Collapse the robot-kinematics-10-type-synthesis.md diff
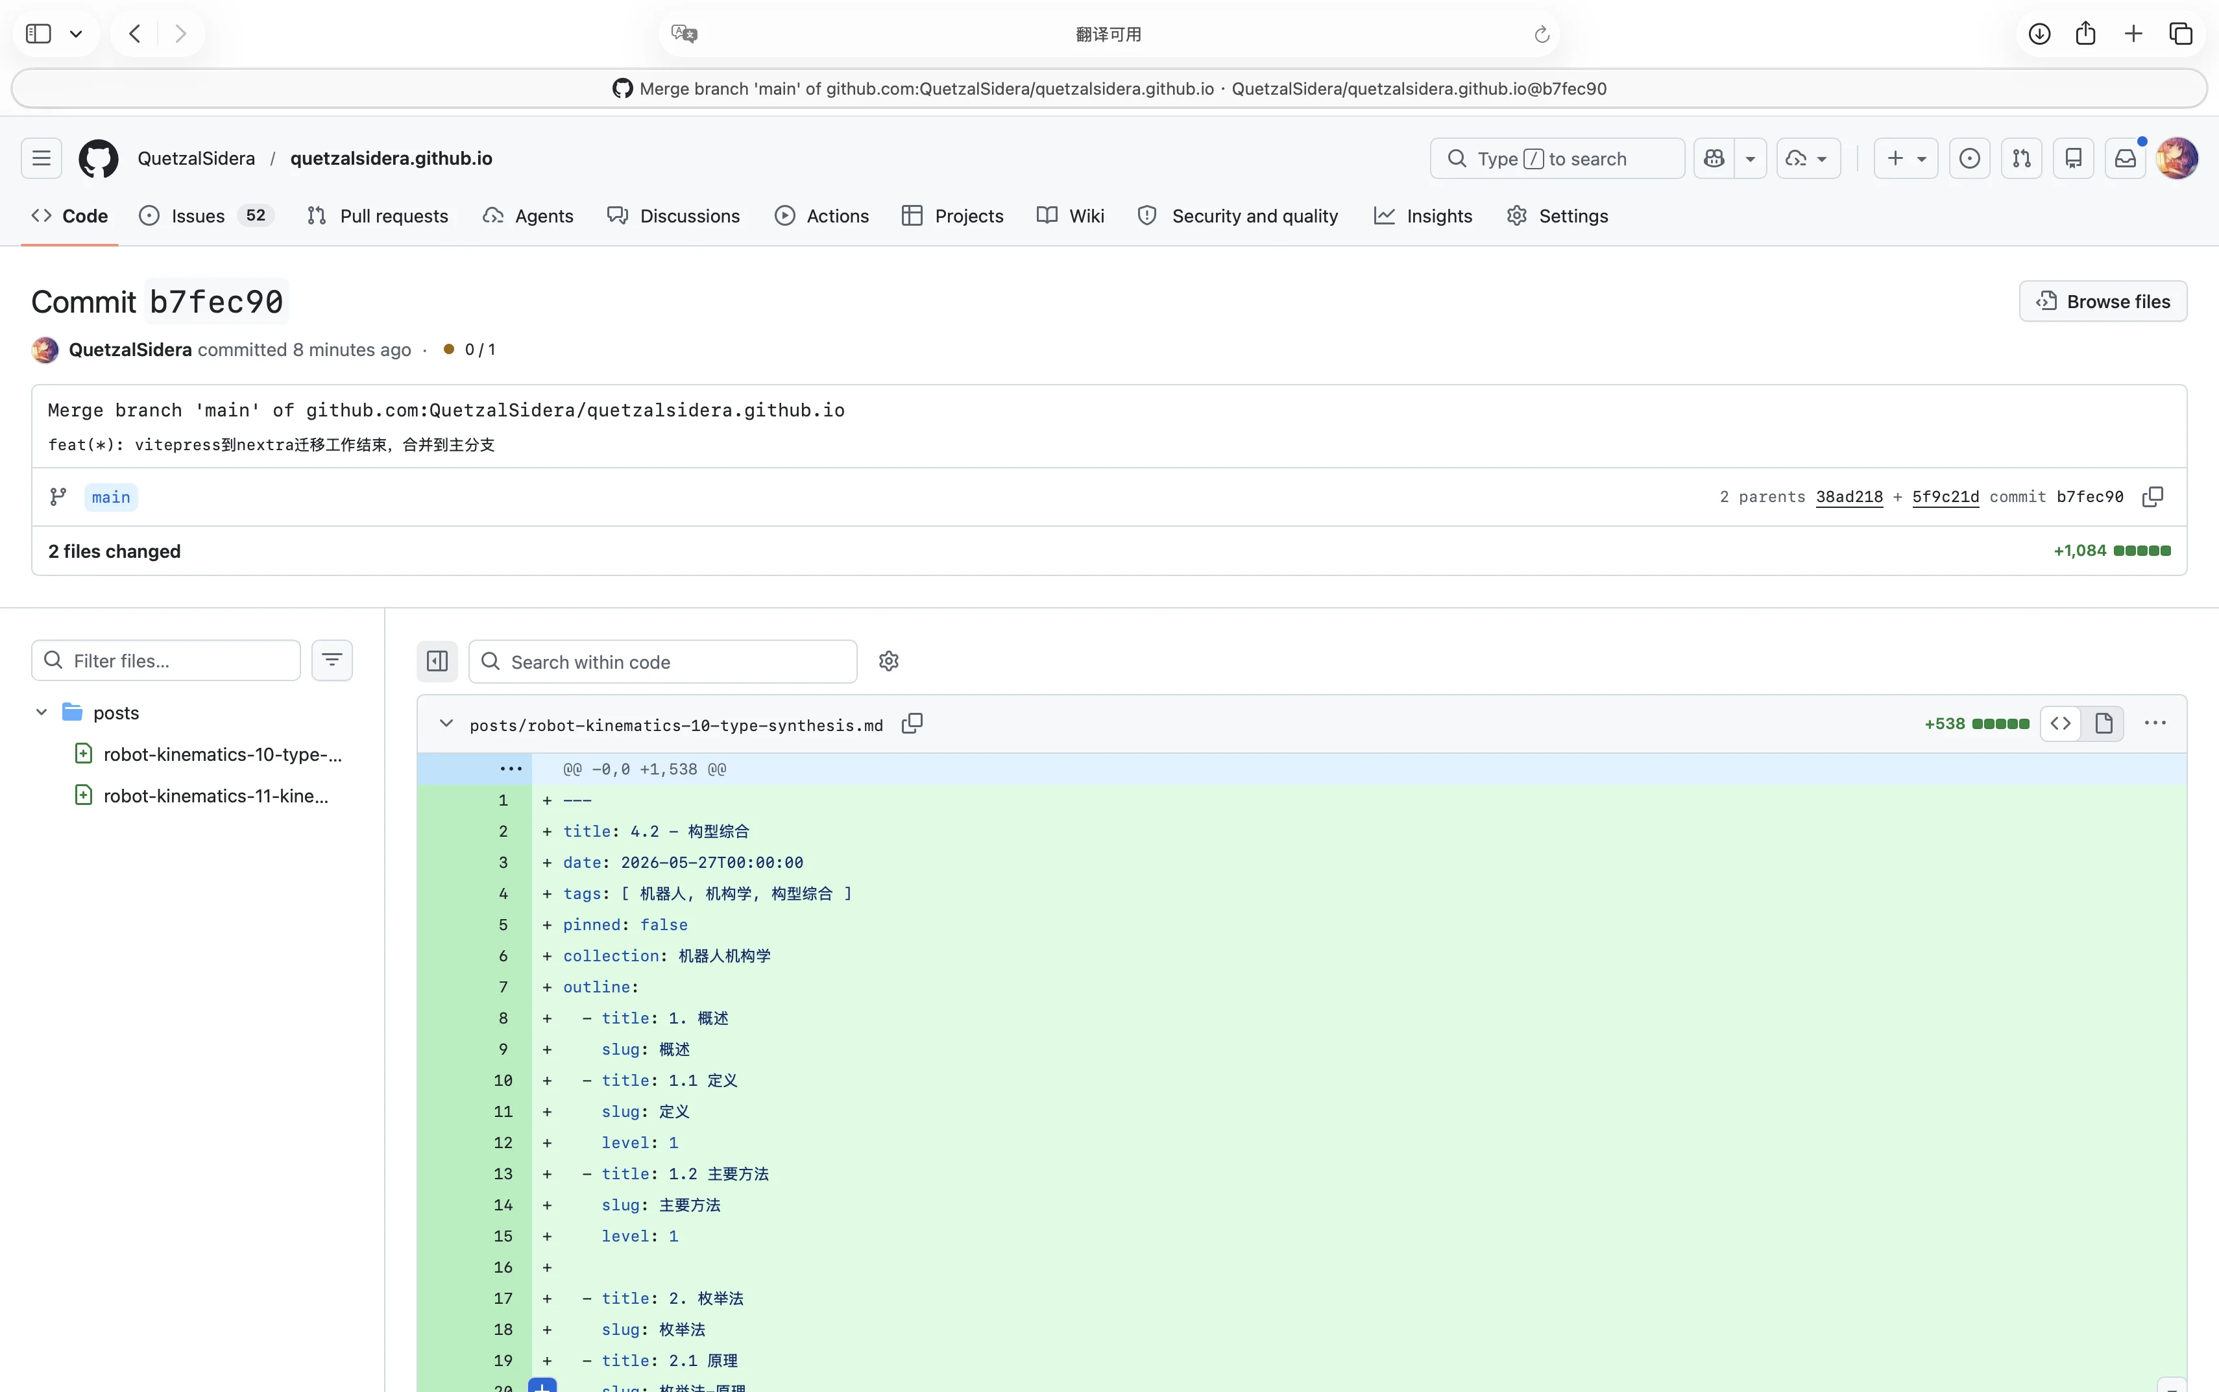Image resolution: width=2219 pixels, height=1392 pixels. 446,724
